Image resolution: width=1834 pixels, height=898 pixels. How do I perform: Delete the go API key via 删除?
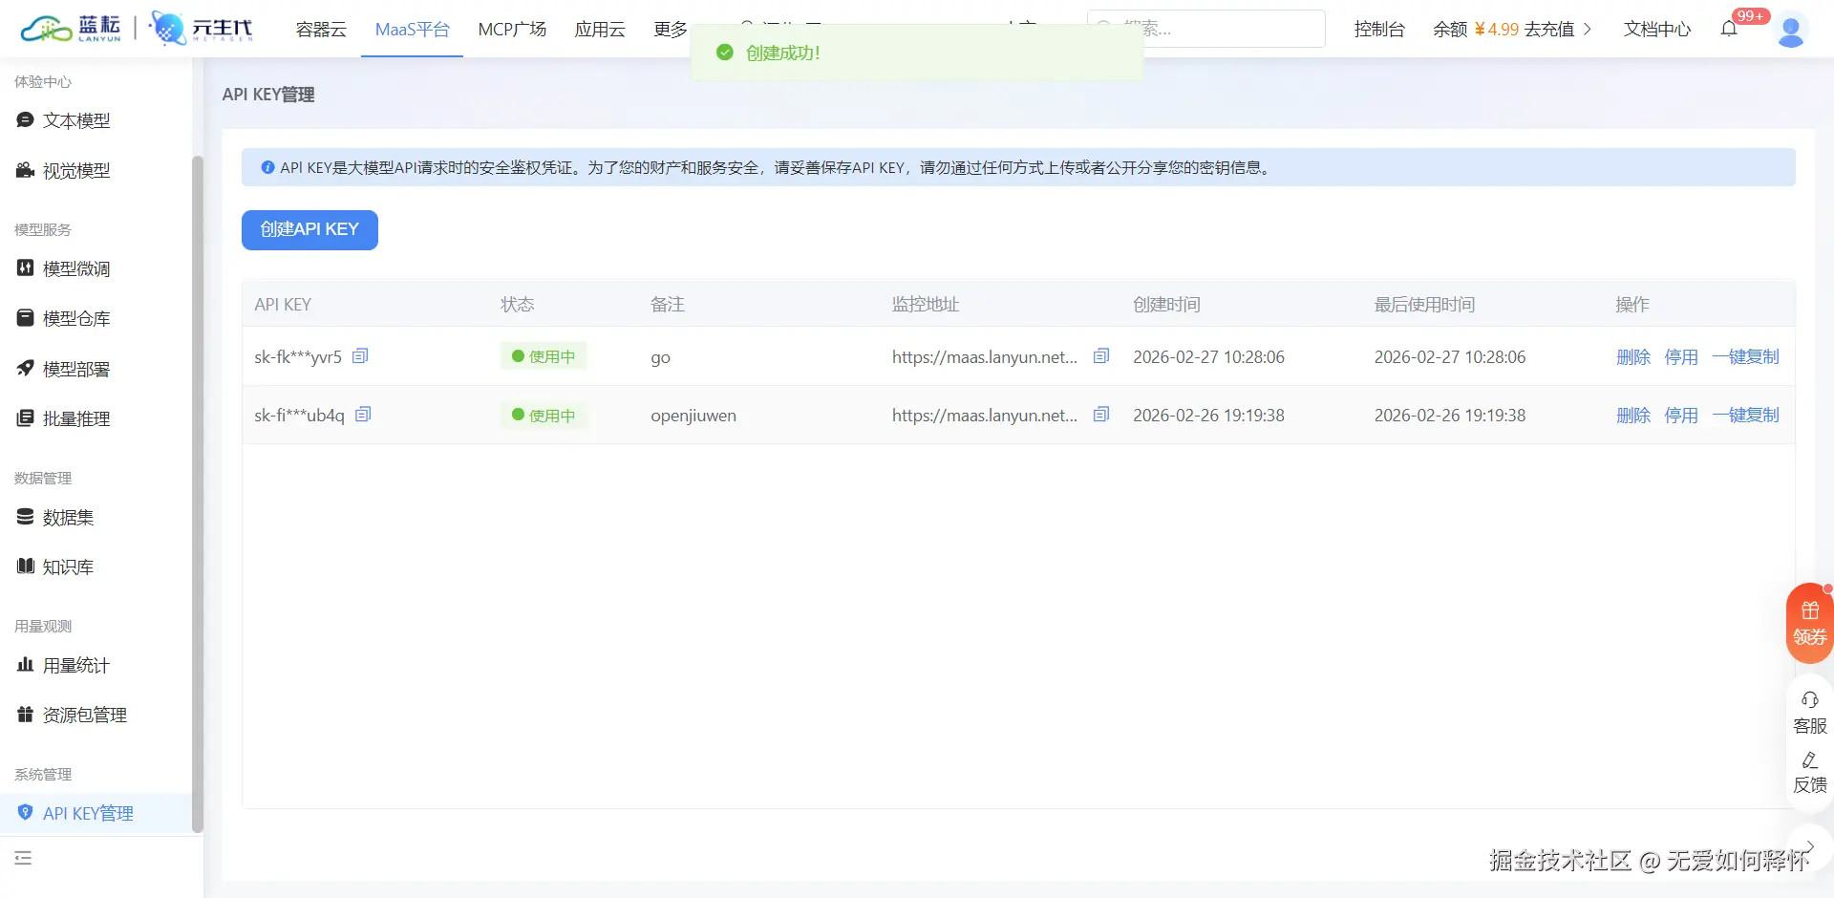(x=1633, y=356)
